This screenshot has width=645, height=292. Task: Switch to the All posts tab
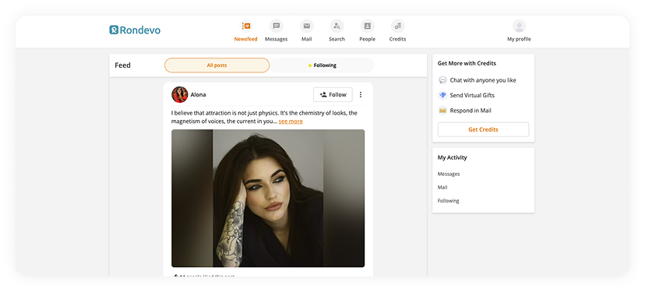[217, 65]
